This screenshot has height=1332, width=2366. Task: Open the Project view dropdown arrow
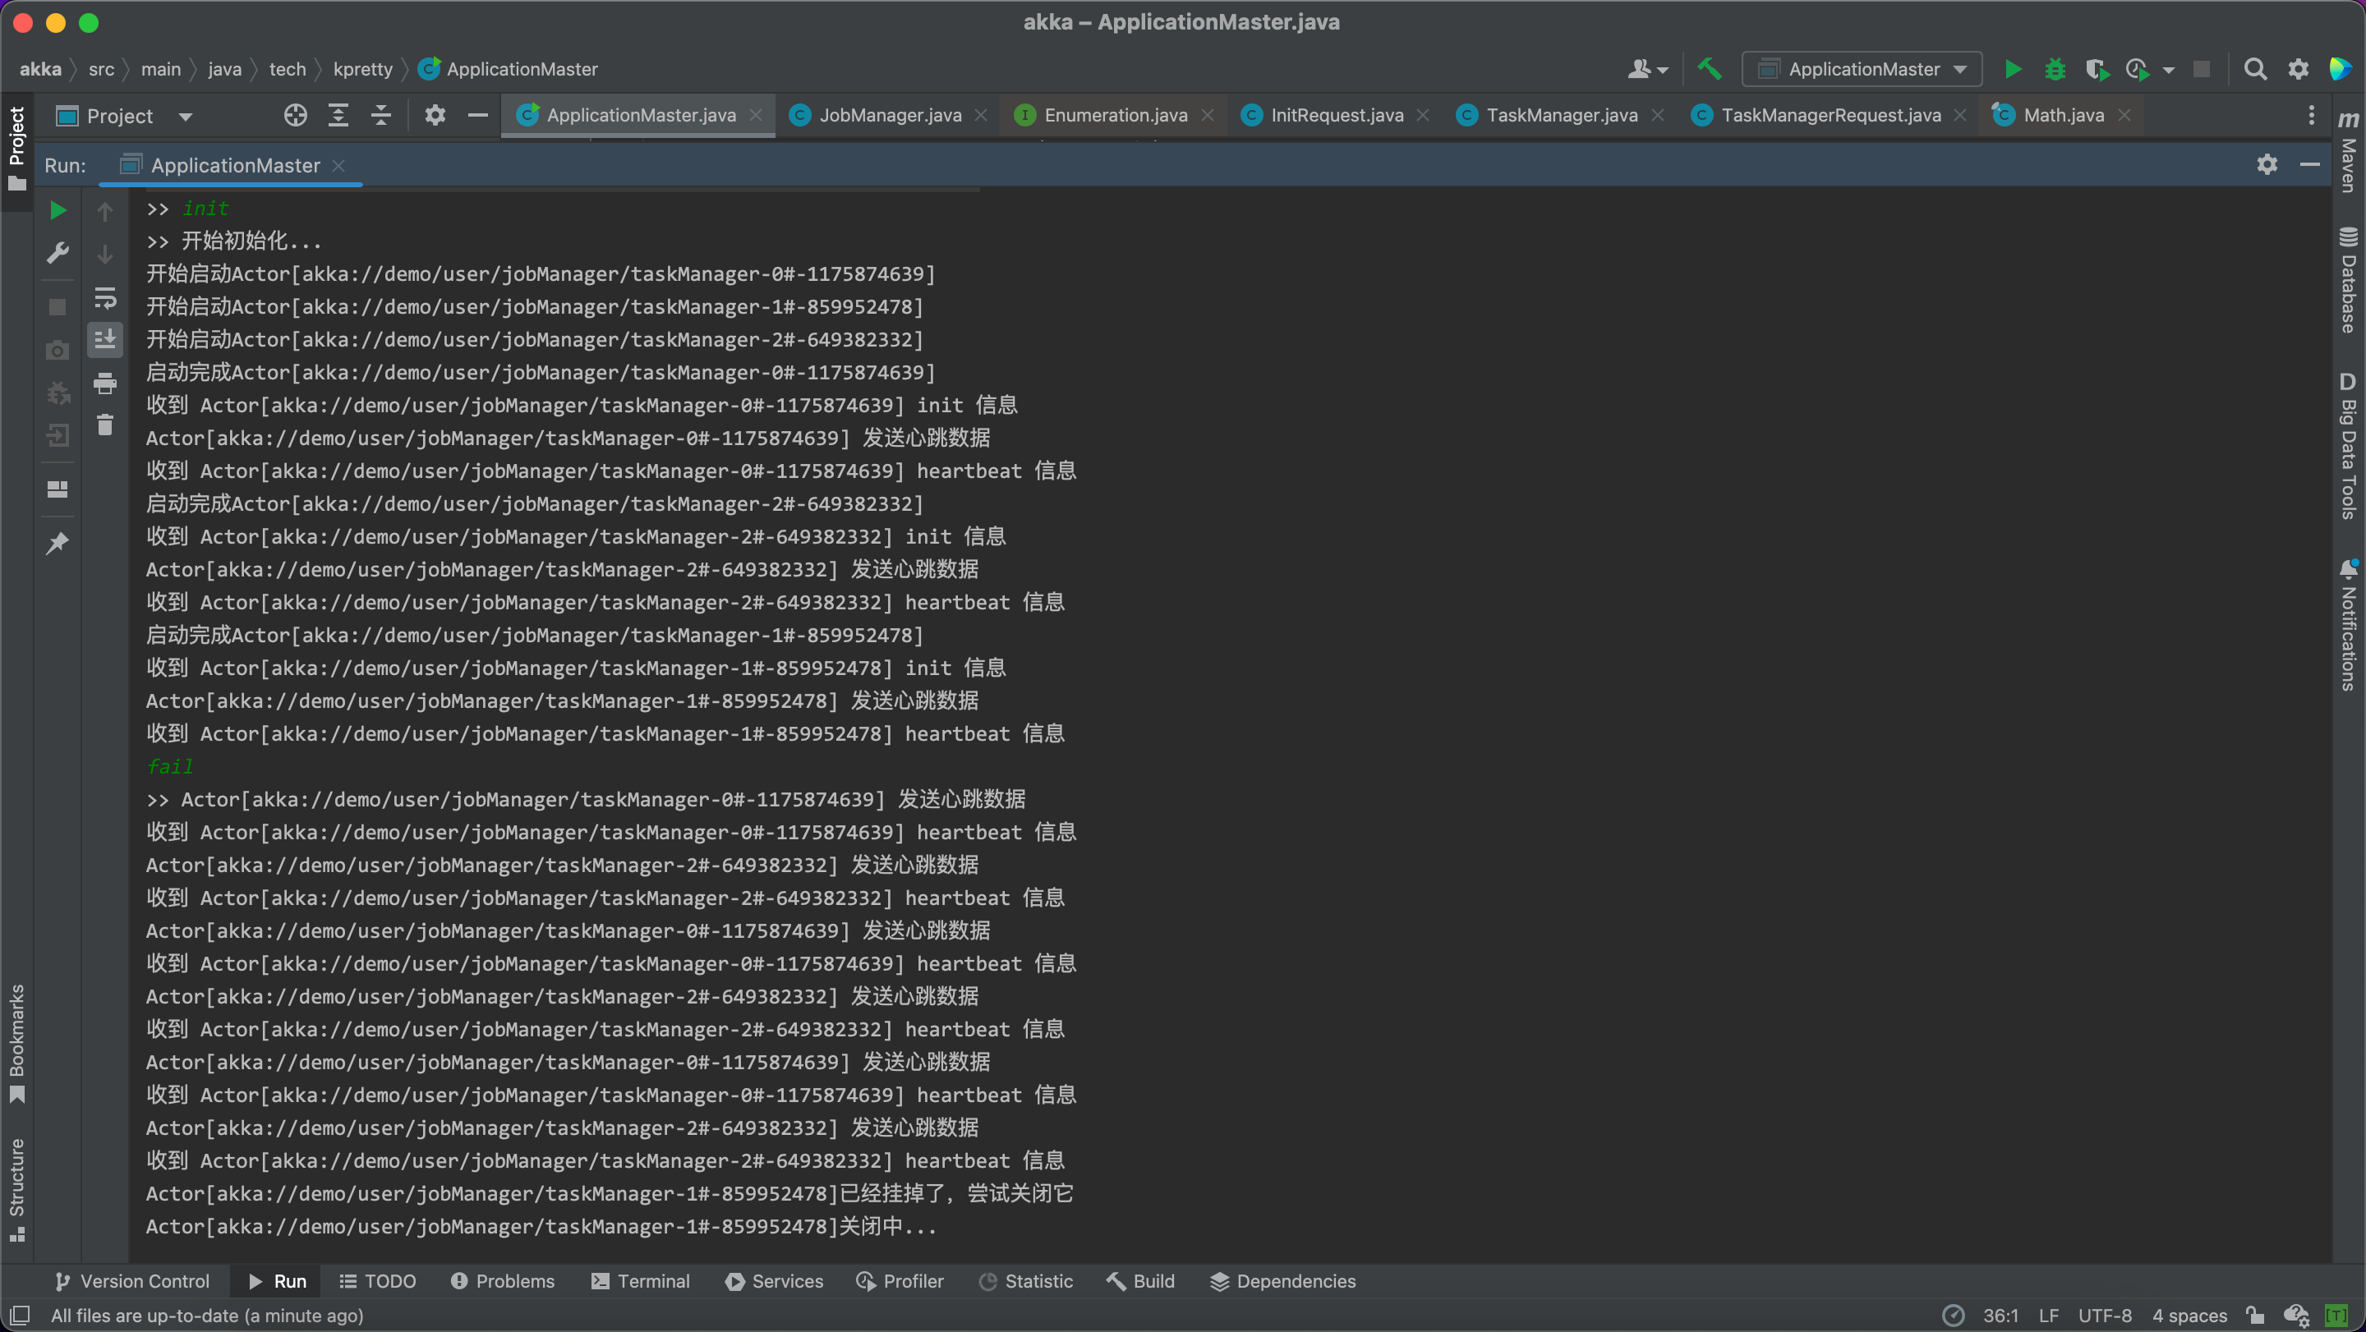tap(185, 116)
